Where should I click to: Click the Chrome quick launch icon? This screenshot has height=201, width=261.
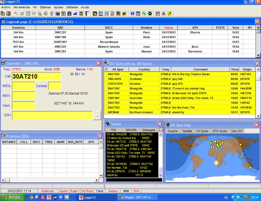coord(31,197)
